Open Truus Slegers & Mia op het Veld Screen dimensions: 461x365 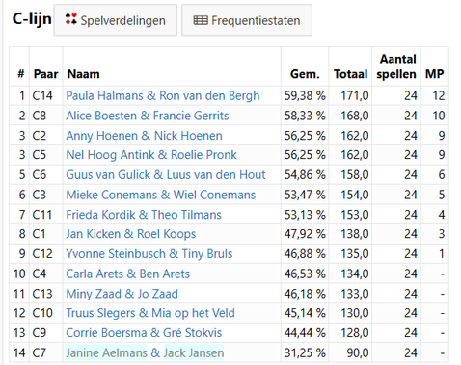150,313
